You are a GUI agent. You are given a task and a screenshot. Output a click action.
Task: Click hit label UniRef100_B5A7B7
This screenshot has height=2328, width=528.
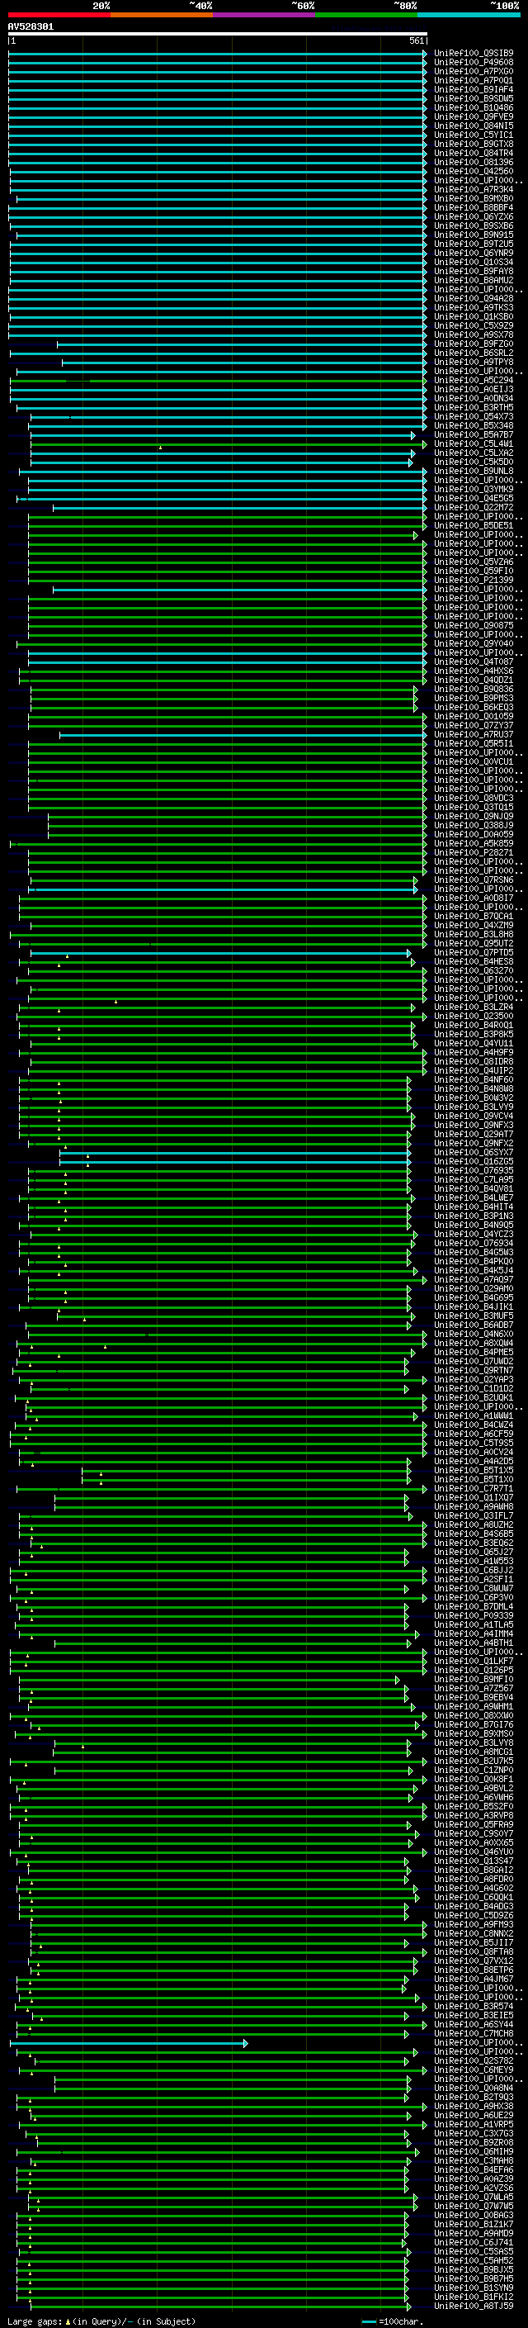[x=474, y=434]
